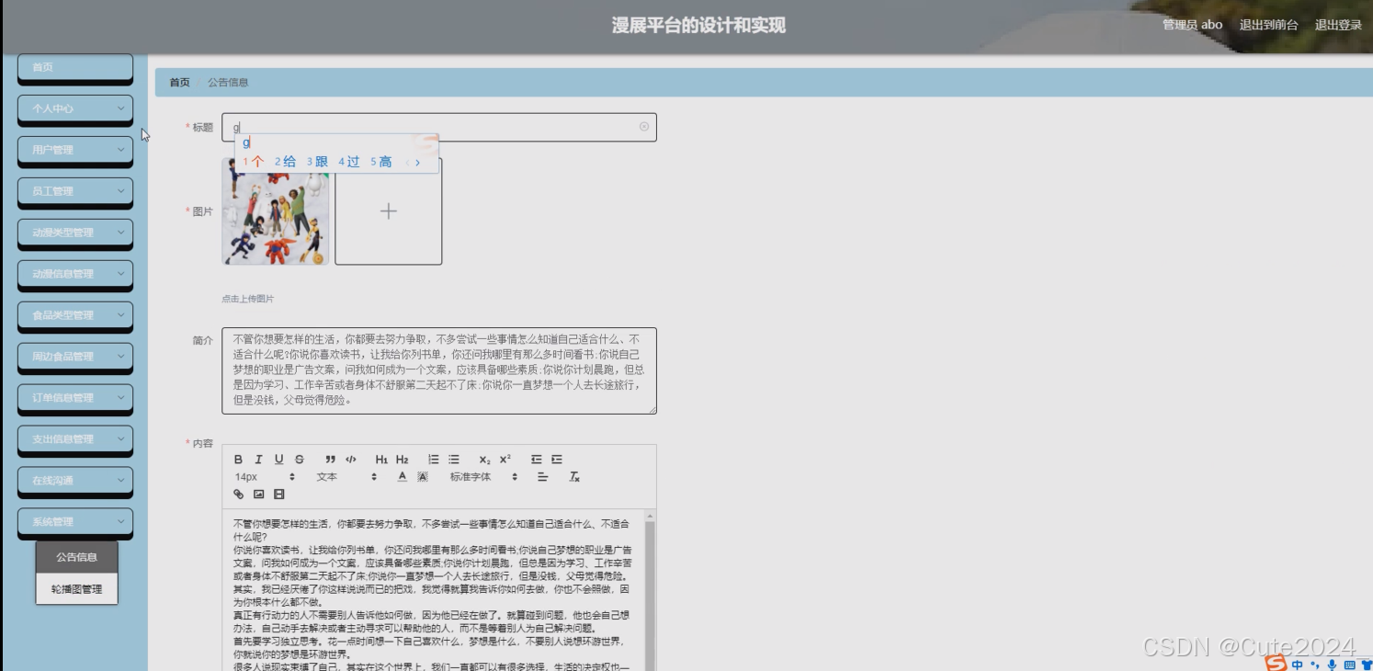Go to 首页 via breadcrumb
Screen dimensions: 1373x671
pyautogui.click(x=179, y=82)
